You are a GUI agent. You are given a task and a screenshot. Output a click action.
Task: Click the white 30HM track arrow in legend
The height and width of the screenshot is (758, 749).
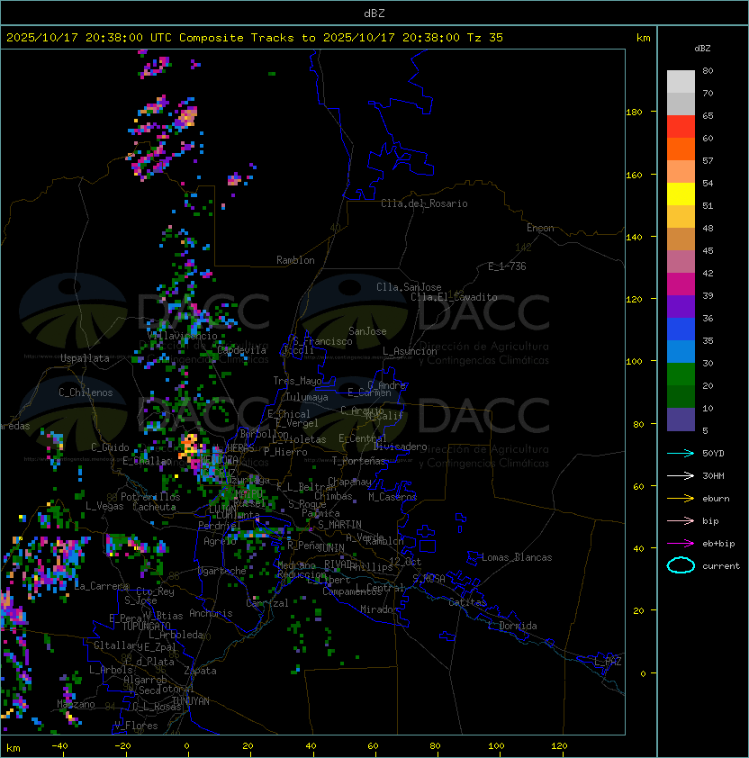(681, 475)
